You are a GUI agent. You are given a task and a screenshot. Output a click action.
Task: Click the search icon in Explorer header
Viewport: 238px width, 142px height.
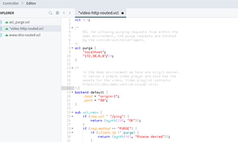(x=50, y=13)
